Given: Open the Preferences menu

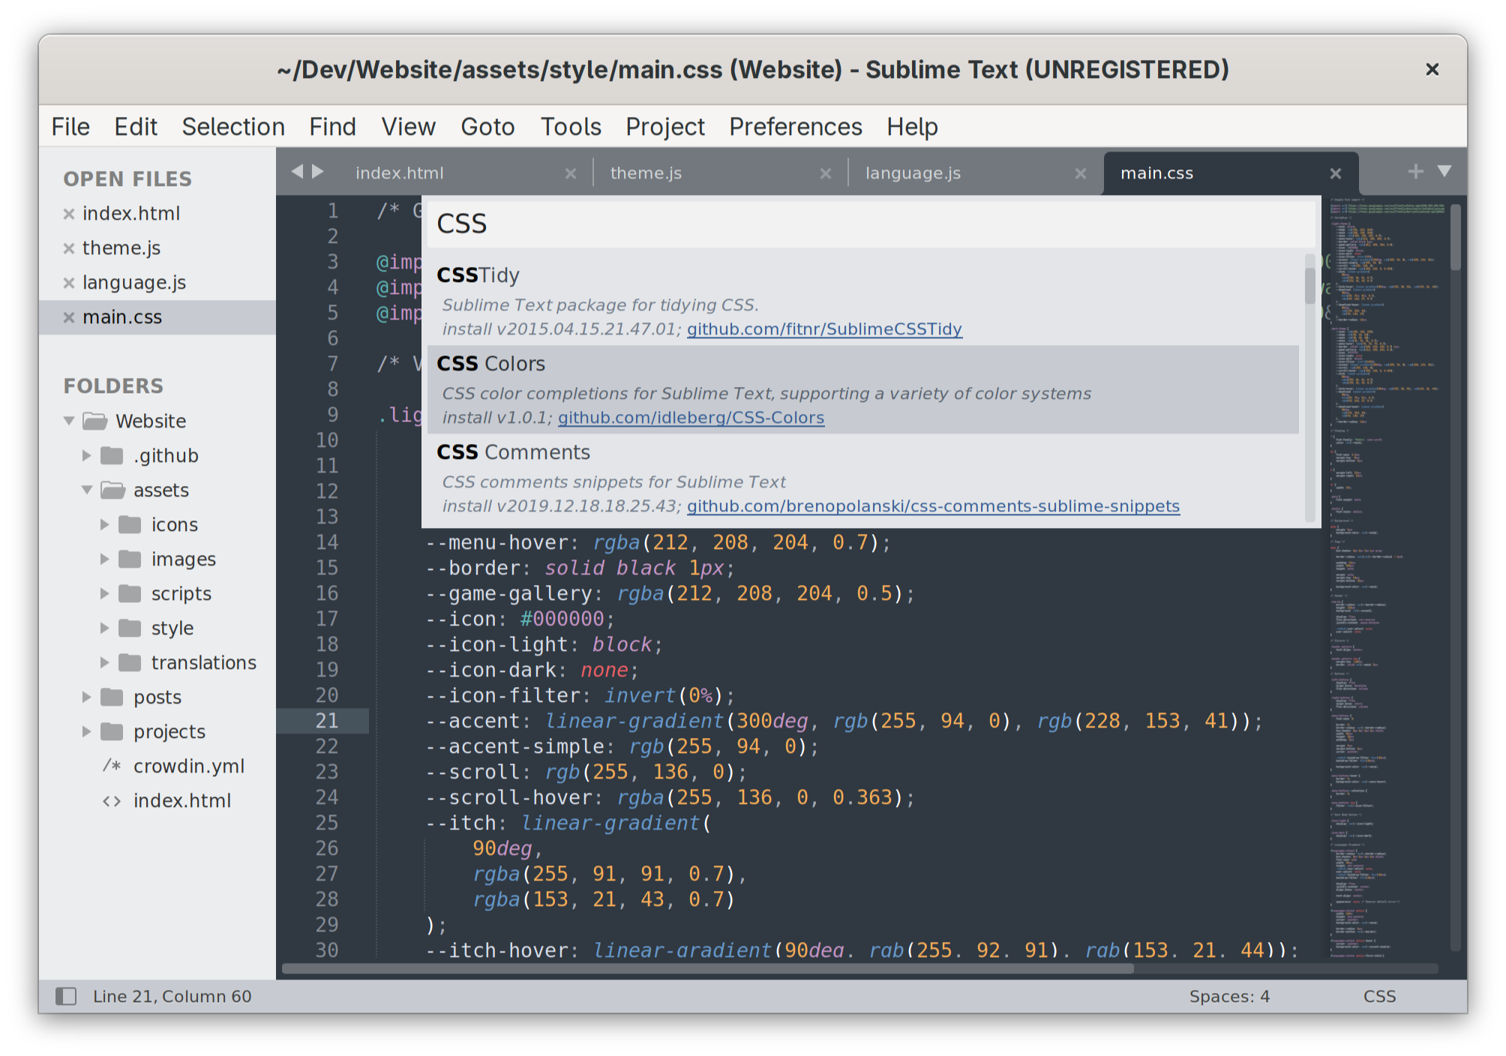Looking at the screenshot, I should point(795,127).
